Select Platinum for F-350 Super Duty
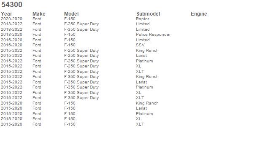The height and width of the screenshot is (153, 265). [x=144, y=87]
